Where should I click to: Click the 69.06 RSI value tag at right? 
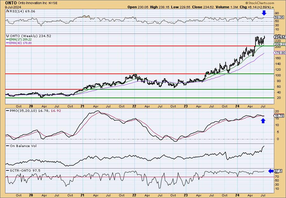click(x=279, y=17)
